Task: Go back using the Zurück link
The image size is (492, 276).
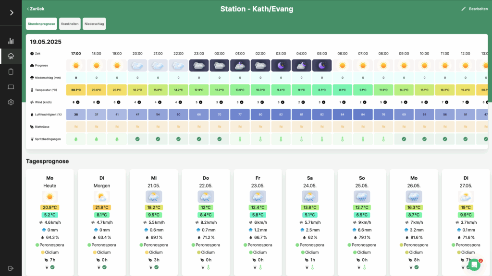Action: 36,9
